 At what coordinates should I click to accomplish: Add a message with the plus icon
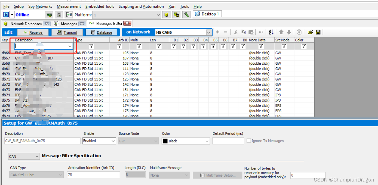coord(218,32)
